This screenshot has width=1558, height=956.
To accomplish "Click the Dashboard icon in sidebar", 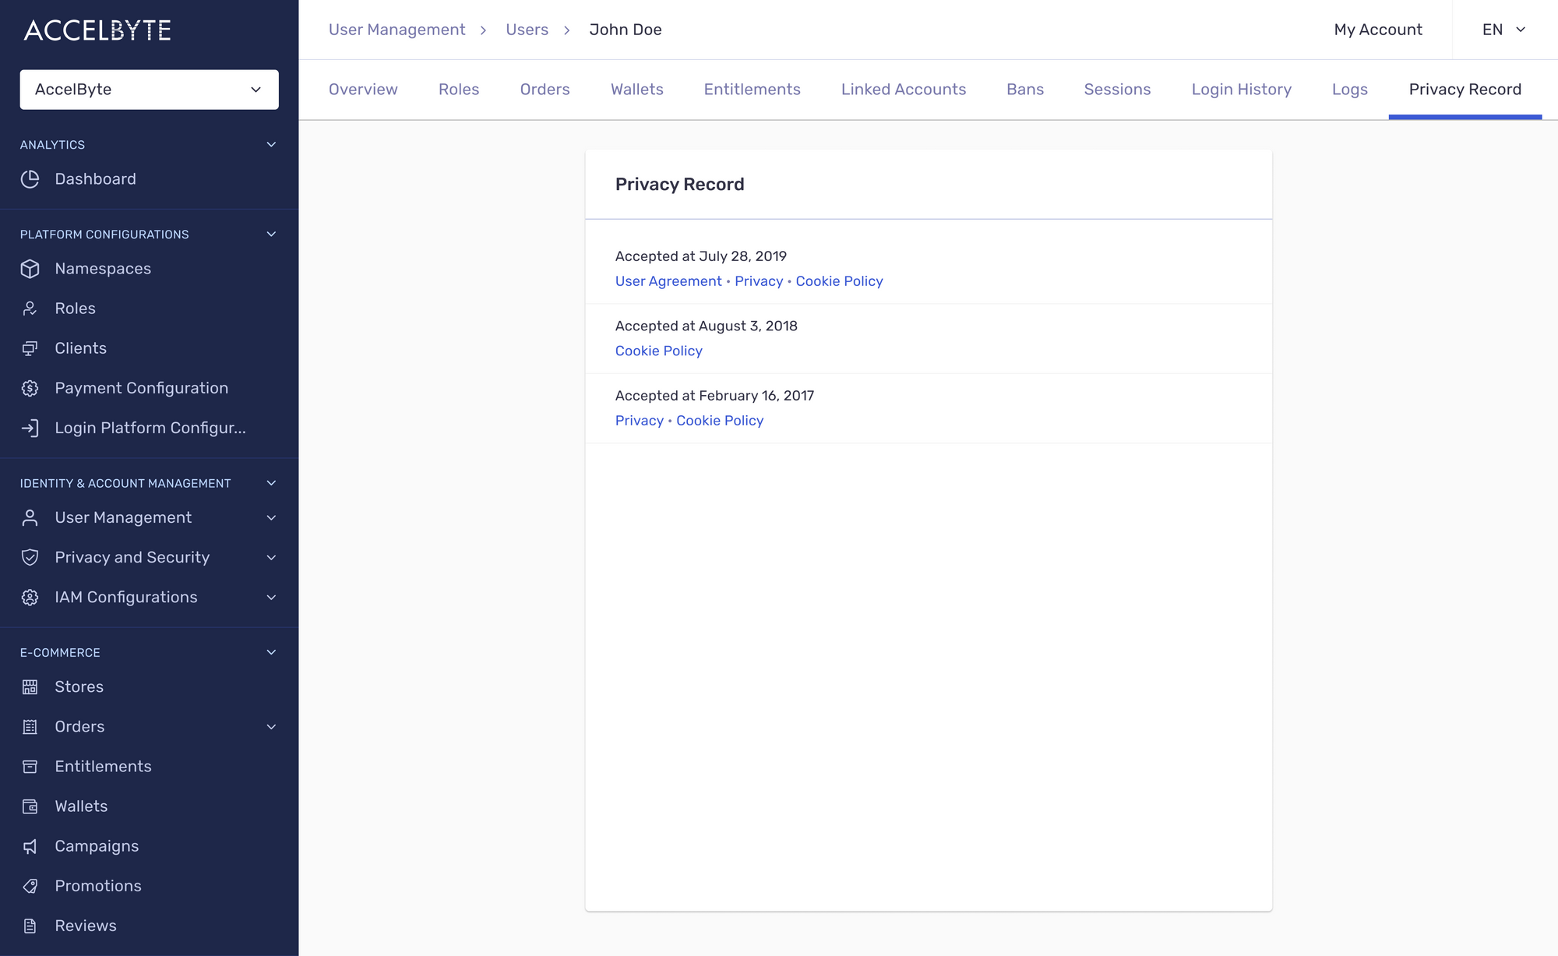I will click(x=30, y=178).
